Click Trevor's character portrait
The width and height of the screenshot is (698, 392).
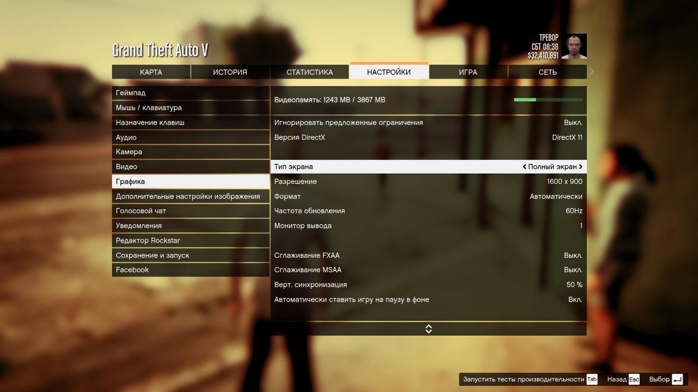[574, 46]
